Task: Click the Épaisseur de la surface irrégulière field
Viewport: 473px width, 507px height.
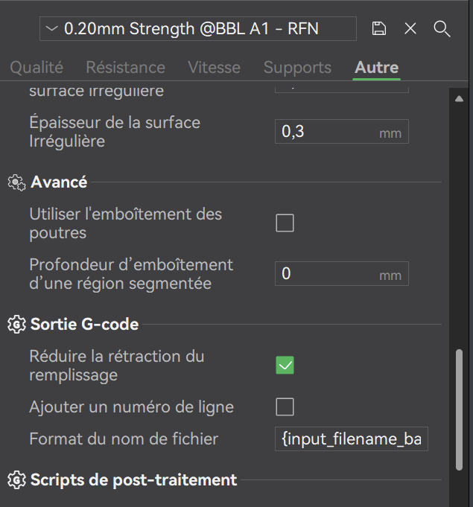Action: tap(328, 132)
